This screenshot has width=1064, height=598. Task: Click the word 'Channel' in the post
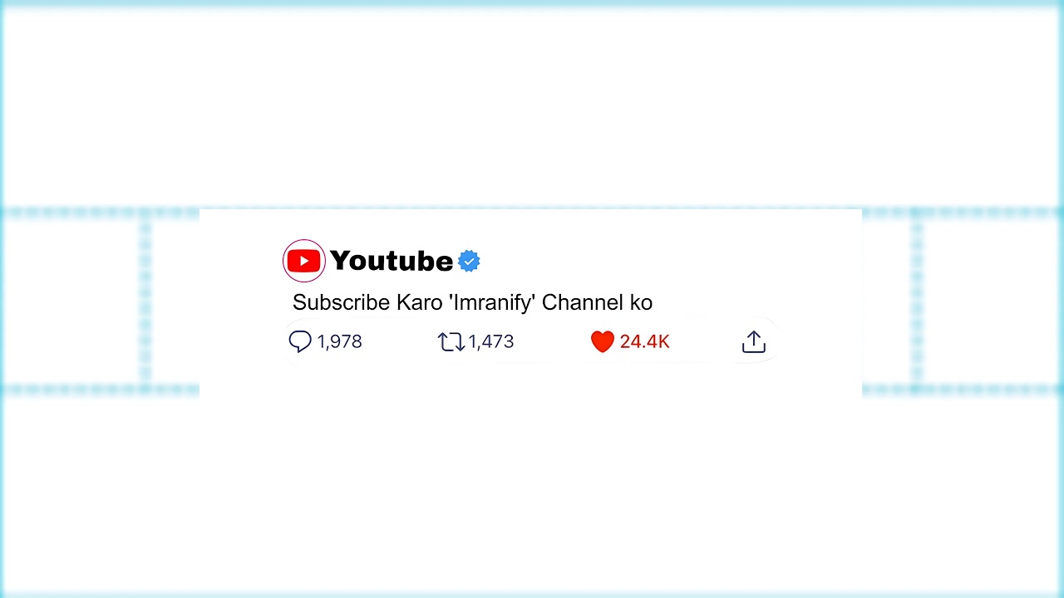[x=577, y=302]
